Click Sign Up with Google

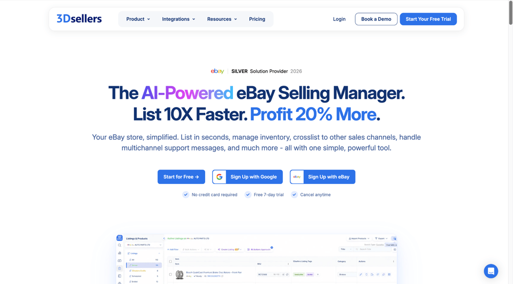(247, 177)
